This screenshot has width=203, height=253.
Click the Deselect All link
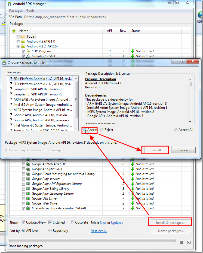pyautogui.click(x=99, y=231)
